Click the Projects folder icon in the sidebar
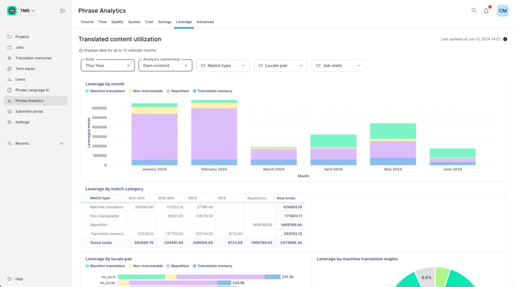 coord(9,37)
